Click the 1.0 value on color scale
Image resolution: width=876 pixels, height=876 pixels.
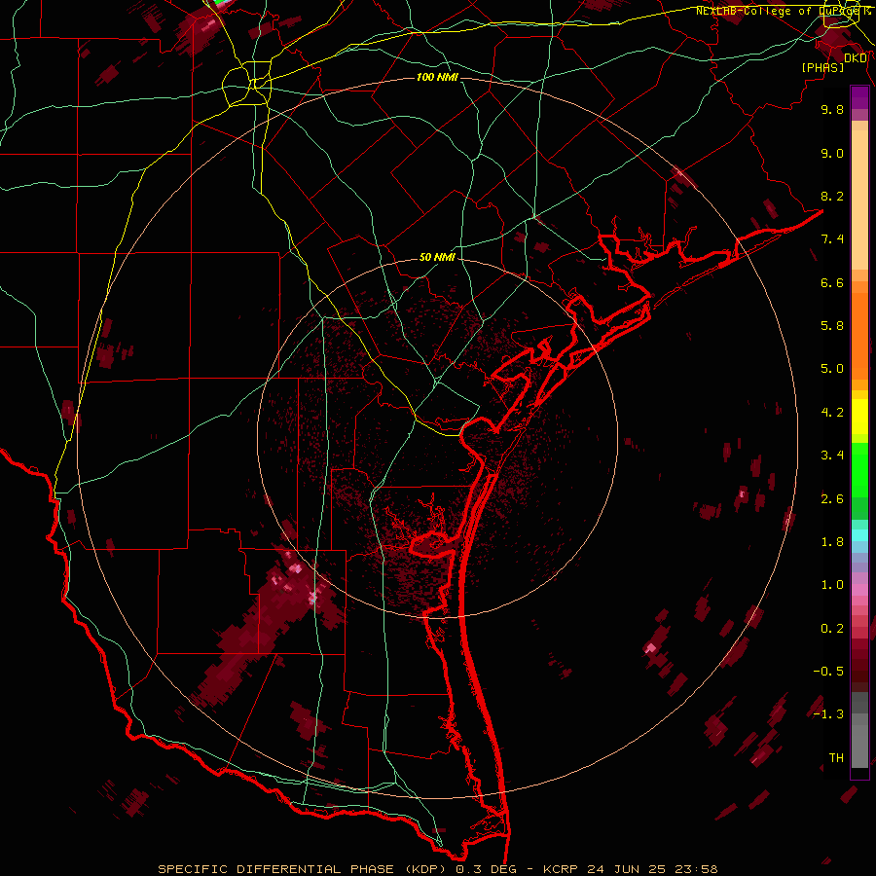point(832,585)
